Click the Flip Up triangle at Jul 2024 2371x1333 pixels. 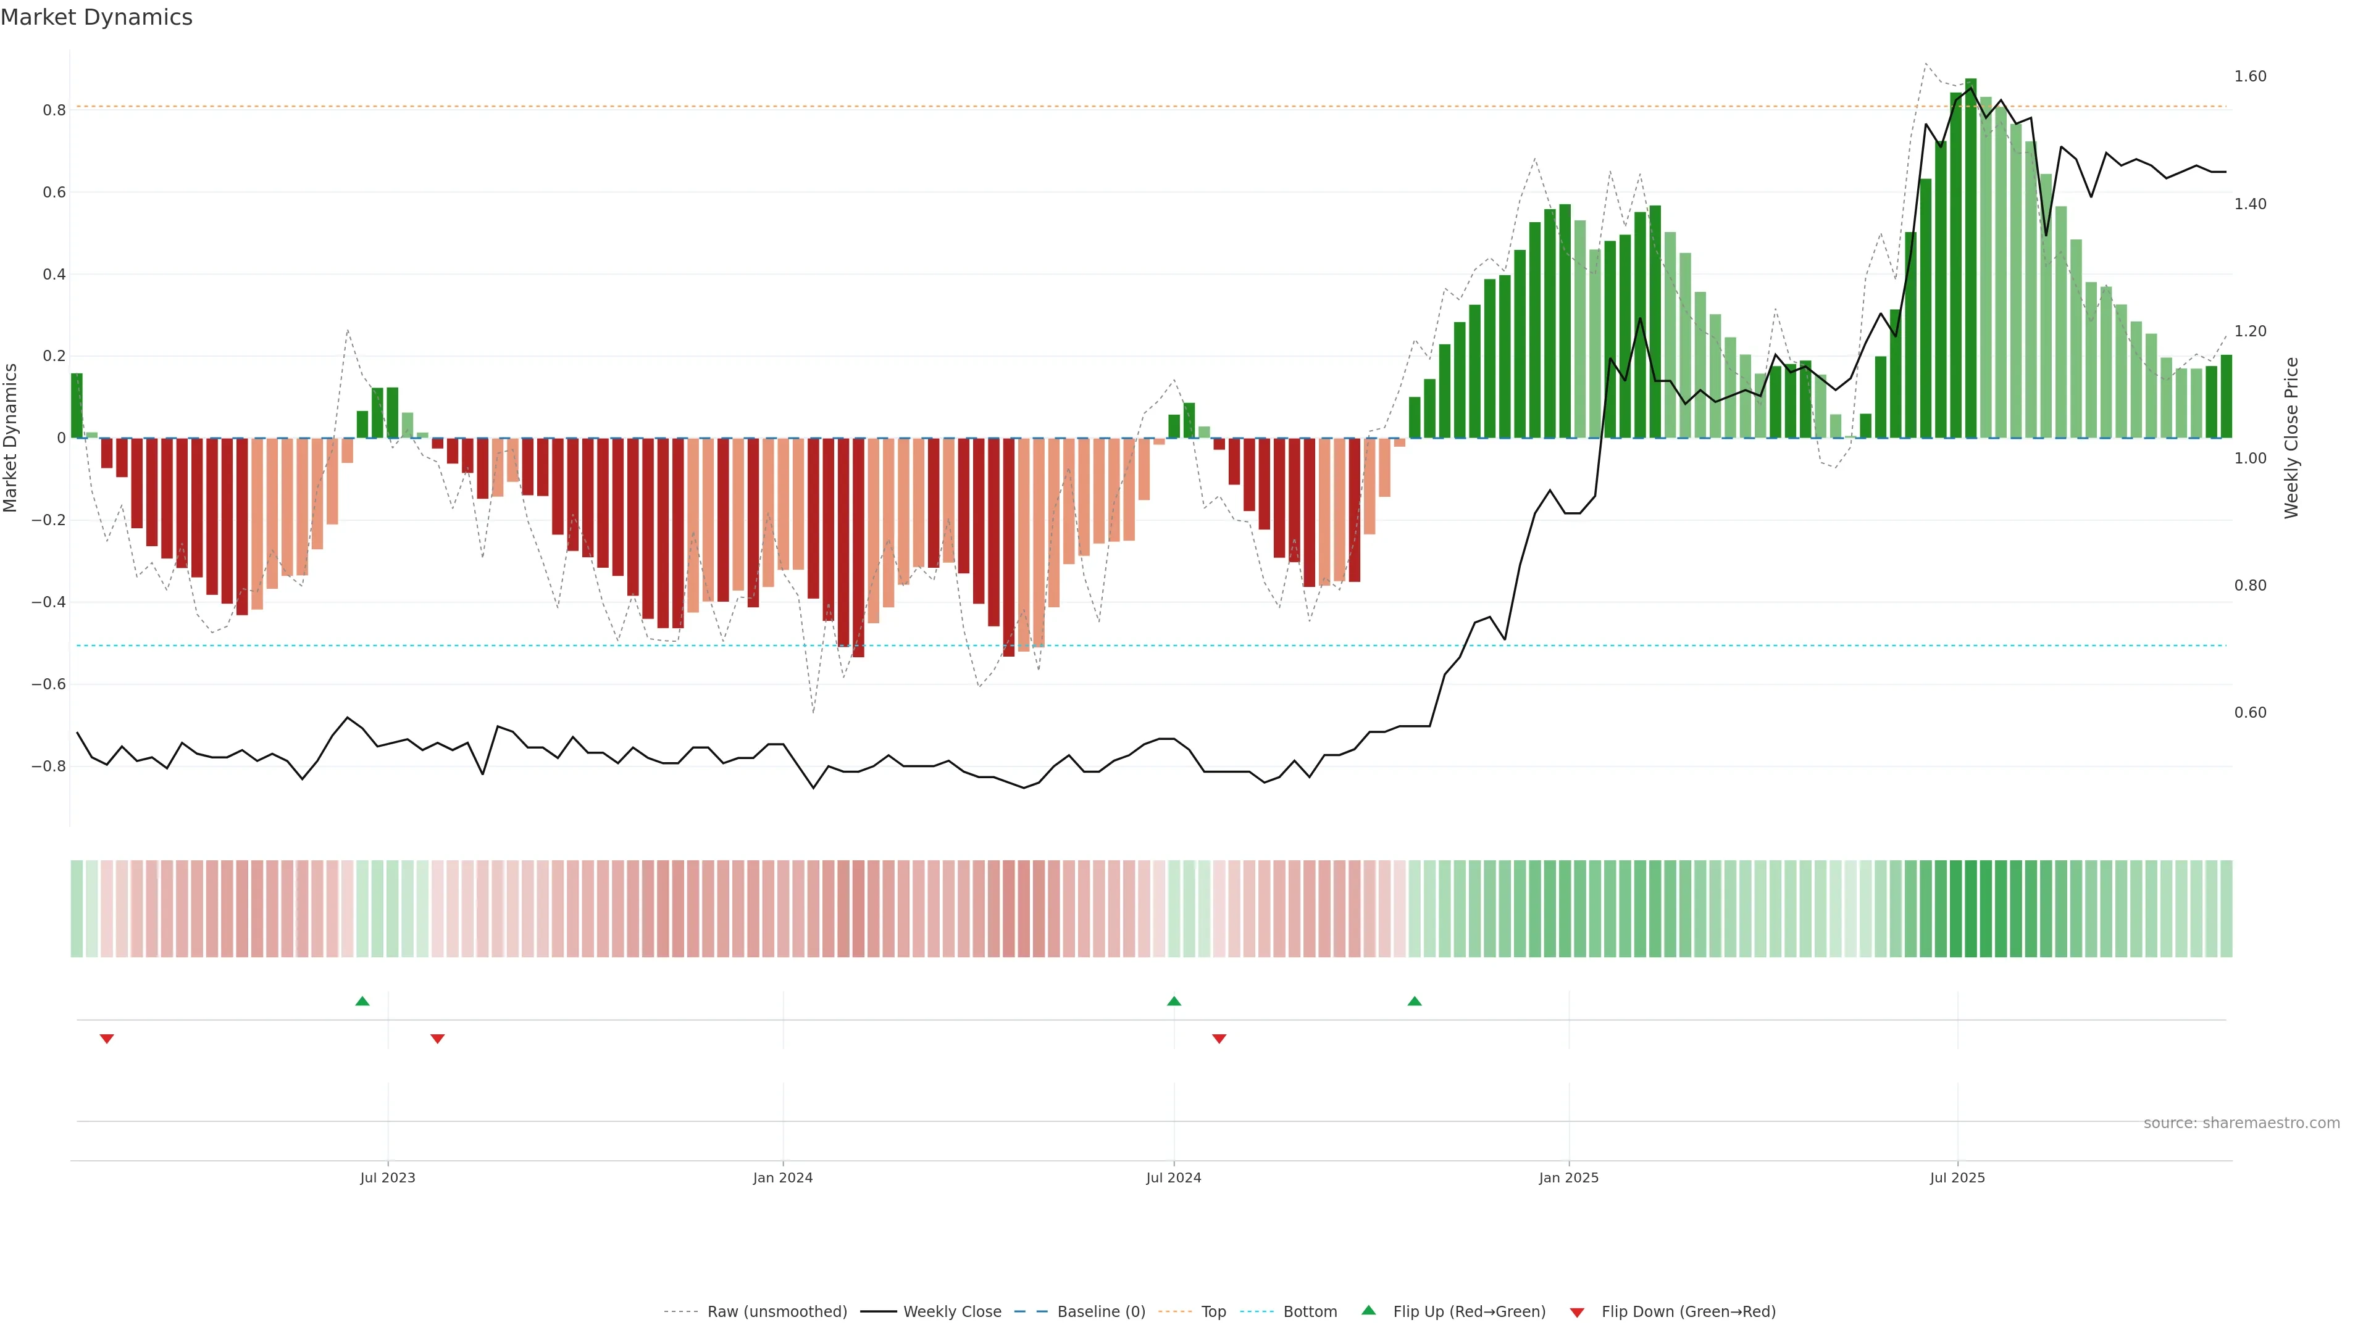[1174, 1001]
